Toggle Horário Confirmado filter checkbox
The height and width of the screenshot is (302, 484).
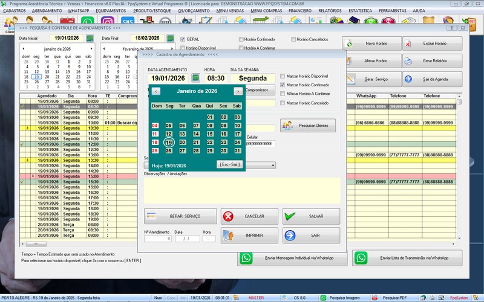coord(241,39)
